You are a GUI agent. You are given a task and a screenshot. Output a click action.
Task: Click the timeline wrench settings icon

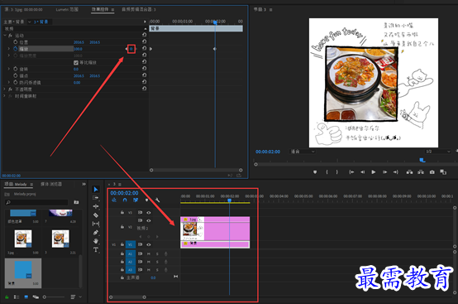click(x=157, y=200)
